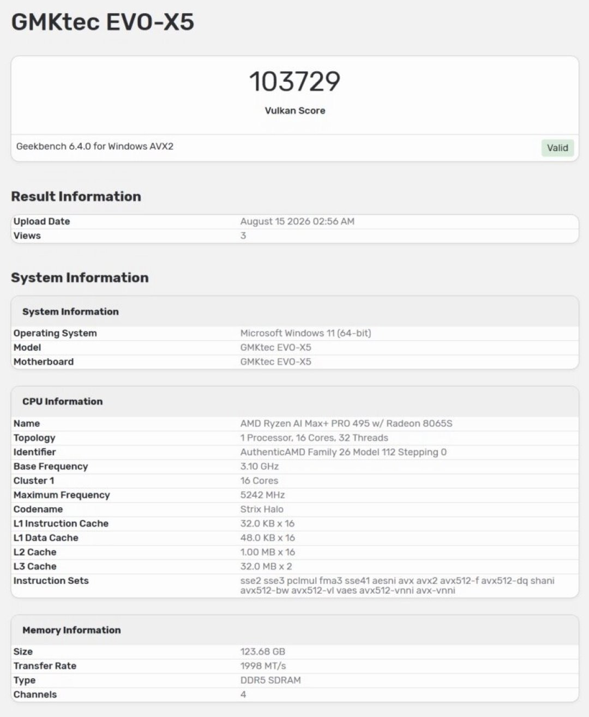Click the Codename row label
This screenshot has width=589, height=717.
(x=38, y=509)
